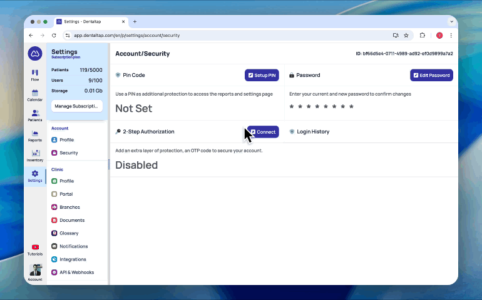482x300 pixels.
Task: Click Manage Subscription button
Action: coord(76,106)
